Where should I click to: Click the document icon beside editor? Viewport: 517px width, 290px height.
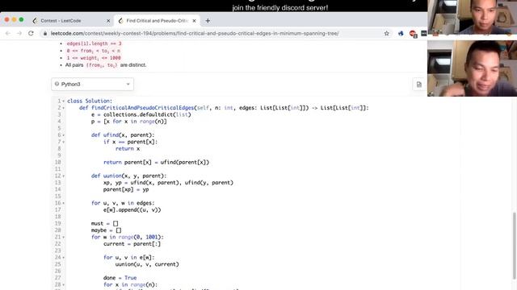pos(418,85)
